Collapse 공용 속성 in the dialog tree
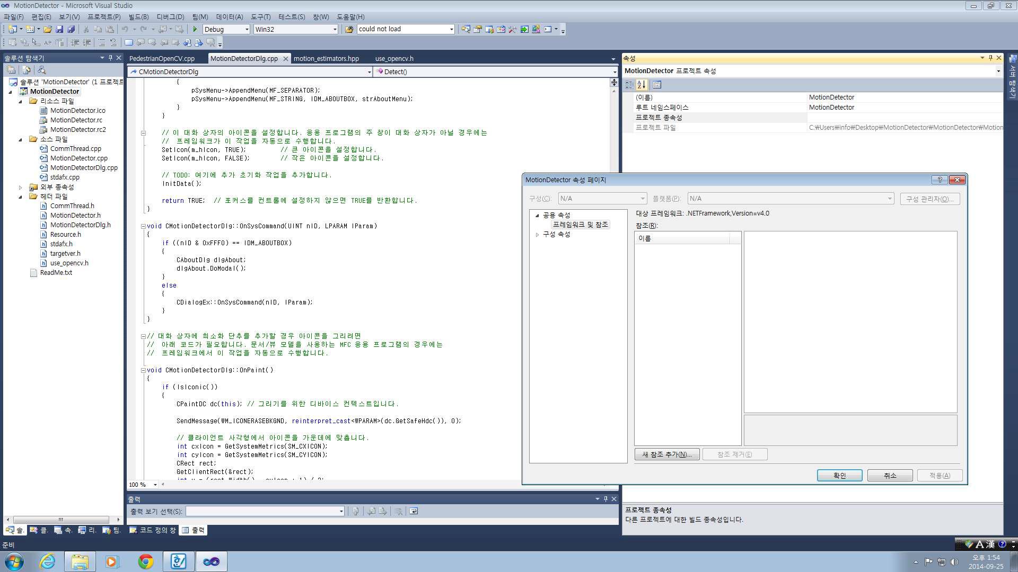Viewport: 1018px width, 572px height. point(537,216)
